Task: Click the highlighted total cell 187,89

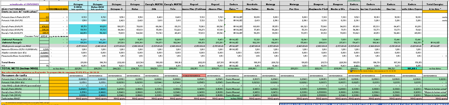Action: click(412, 68)
